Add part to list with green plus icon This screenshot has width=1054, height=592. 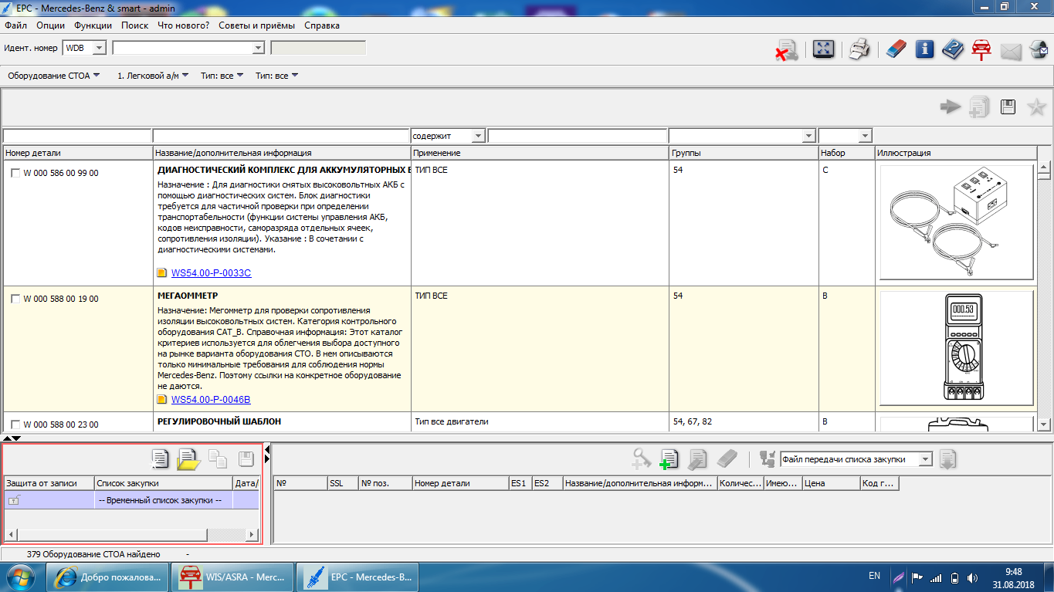tap(669, 459)
